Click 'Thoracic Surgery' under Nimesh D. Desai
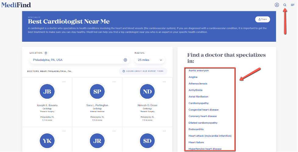This screenshot has width=298, height=152. [x=148, y=111]
